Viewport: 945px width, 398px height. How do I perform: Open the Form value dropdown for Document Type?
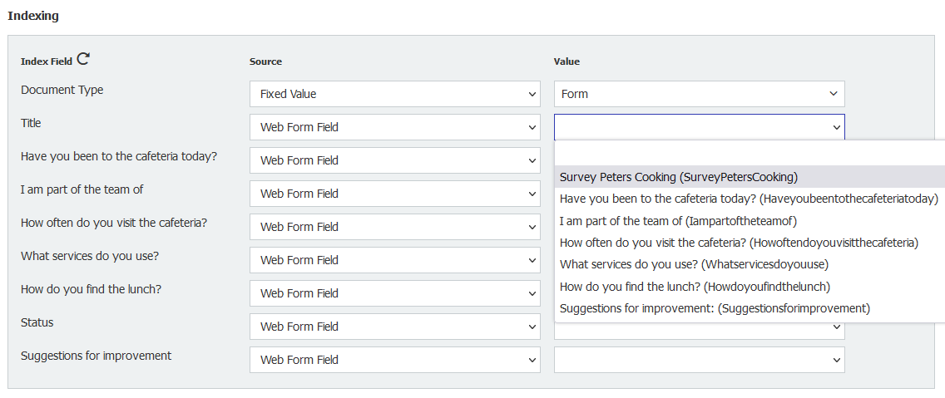[x=699, y=94]
